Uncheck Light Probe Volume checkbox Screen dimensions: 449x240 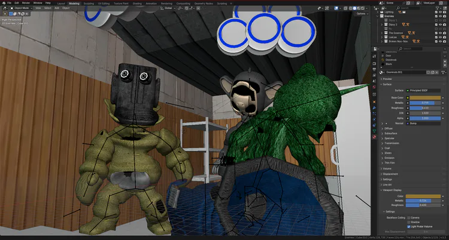pos(409,227)
